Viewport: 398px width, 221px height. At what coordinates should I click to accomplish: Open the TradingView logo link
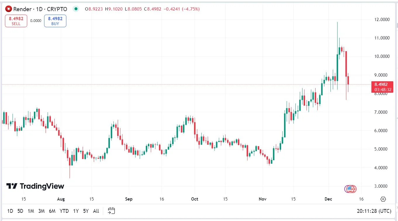[x=35, y=186]
